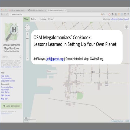
Task: Click the logout link
Action: (x=126, y=19)
